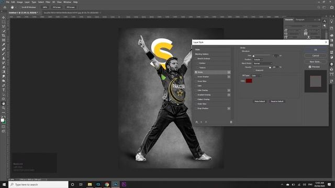This screenshot has height=188, width=335.
Task: Switch to the Paragraph panel tab
Action: 300,20
